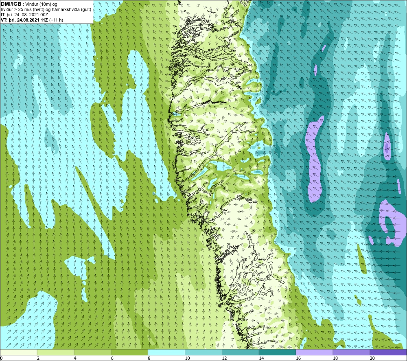
Task: Click the olive green 6–8 m/s legend swatch
Action: [129, 352]
